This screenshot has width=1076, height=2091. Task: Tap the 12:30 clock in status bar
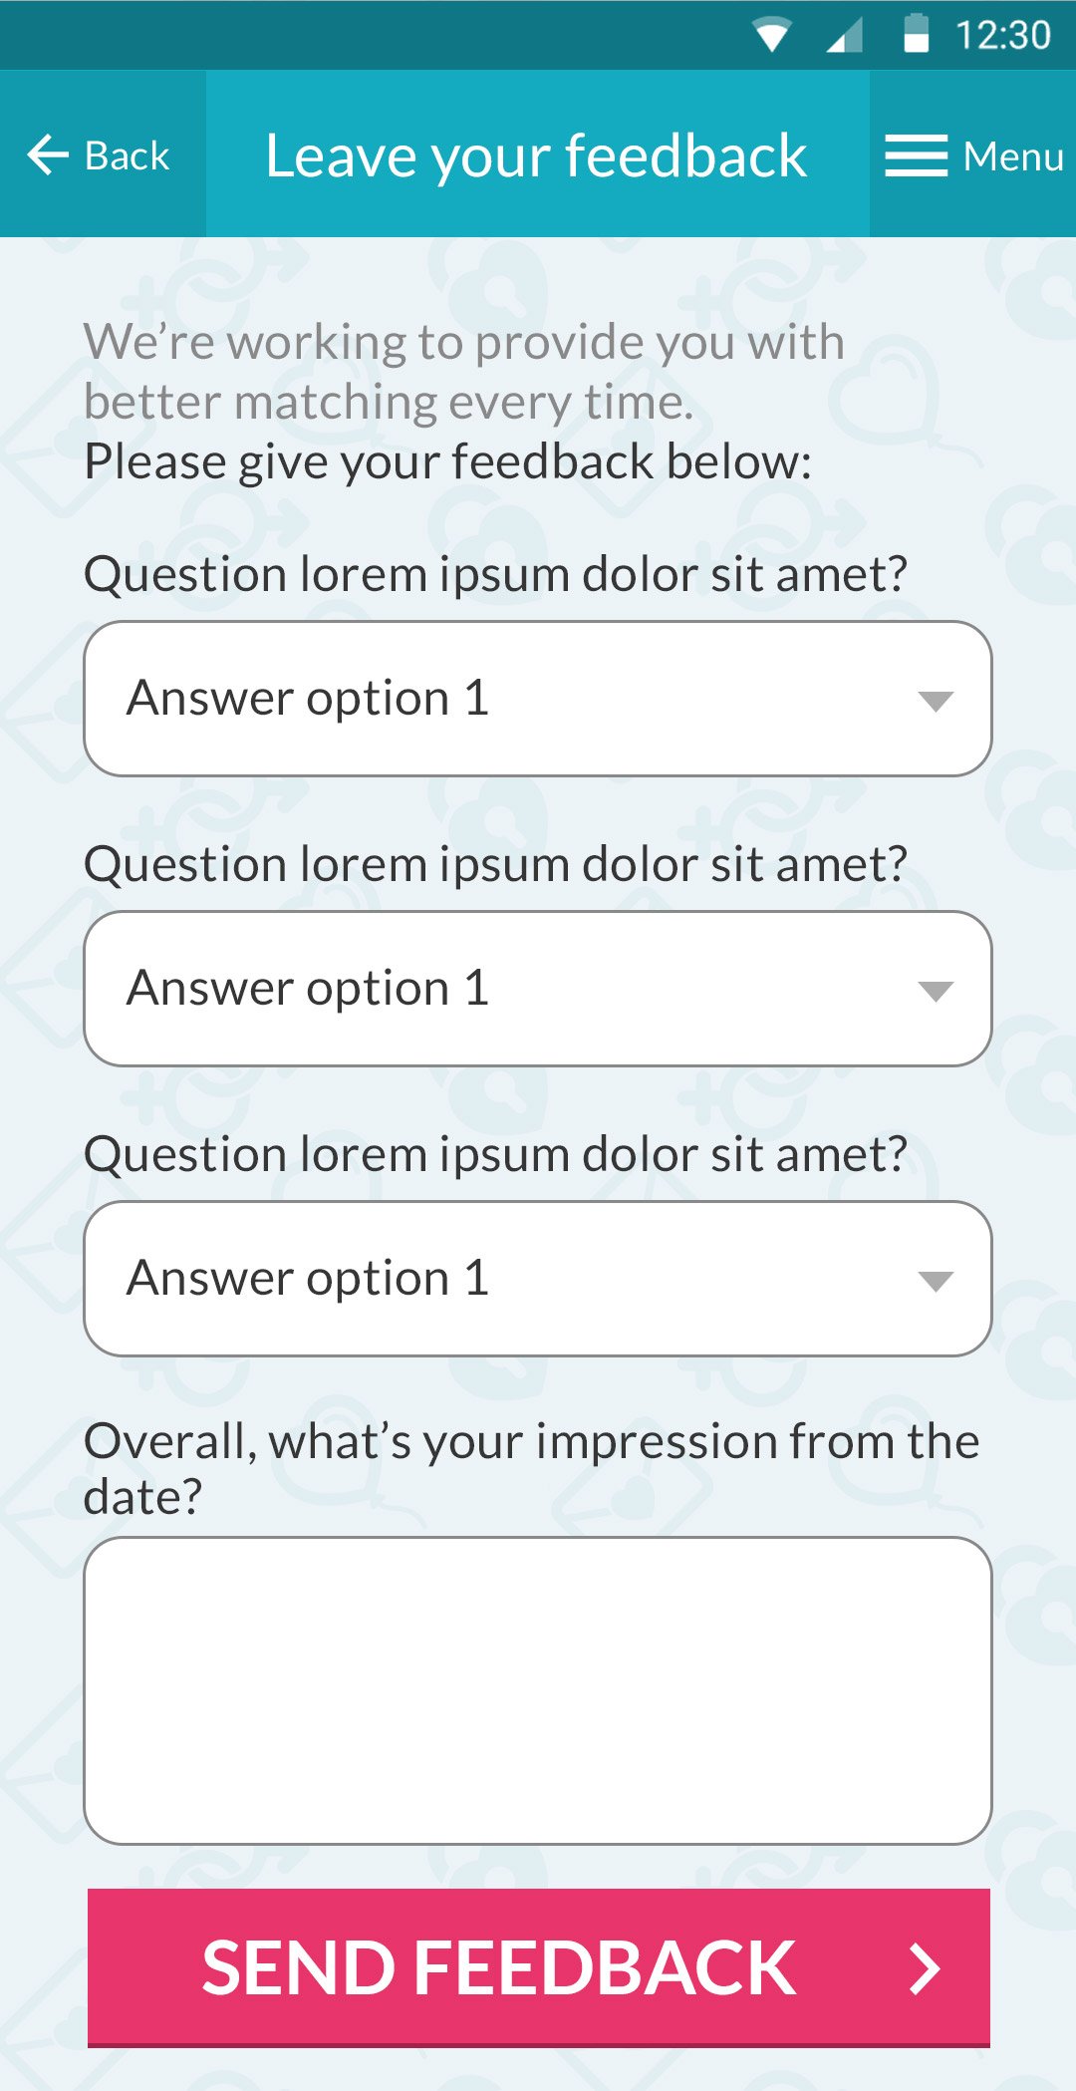[x=1002, y=36]
